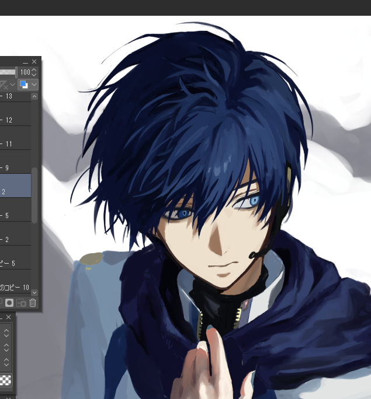Click the layer opacity slider bar
Viewport: 371px width, 399px height.
pyautogui.click(x=8, y=72)
